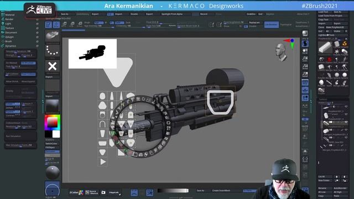This screenshot has height=199, width=354.
Task: Click the Run Simulation button
Action: coord(20,137)
